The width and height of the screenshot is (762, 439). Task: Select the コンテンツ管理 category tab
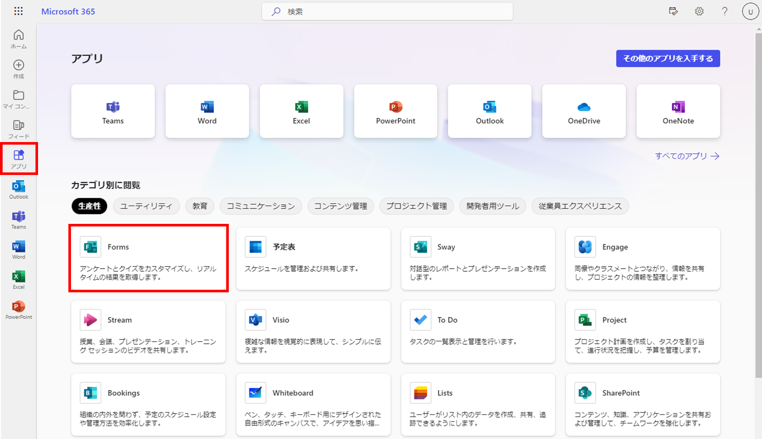point(340,206)
